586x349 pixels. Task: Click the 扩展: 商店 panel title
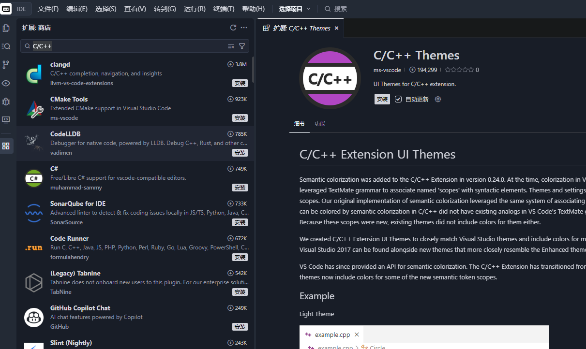click(x=36, y=28)
